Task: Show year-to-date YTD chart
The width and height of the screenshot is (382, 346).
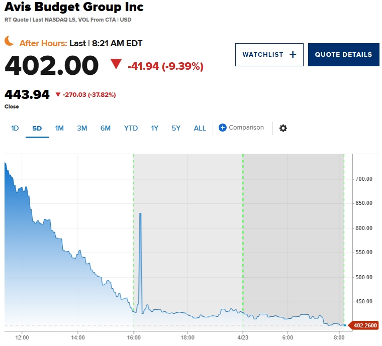Action: point(131,128)
